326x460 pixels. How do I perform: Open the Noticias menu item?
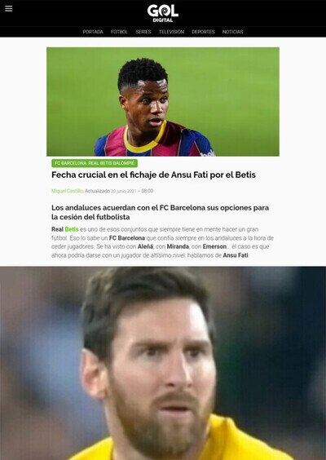232,32
